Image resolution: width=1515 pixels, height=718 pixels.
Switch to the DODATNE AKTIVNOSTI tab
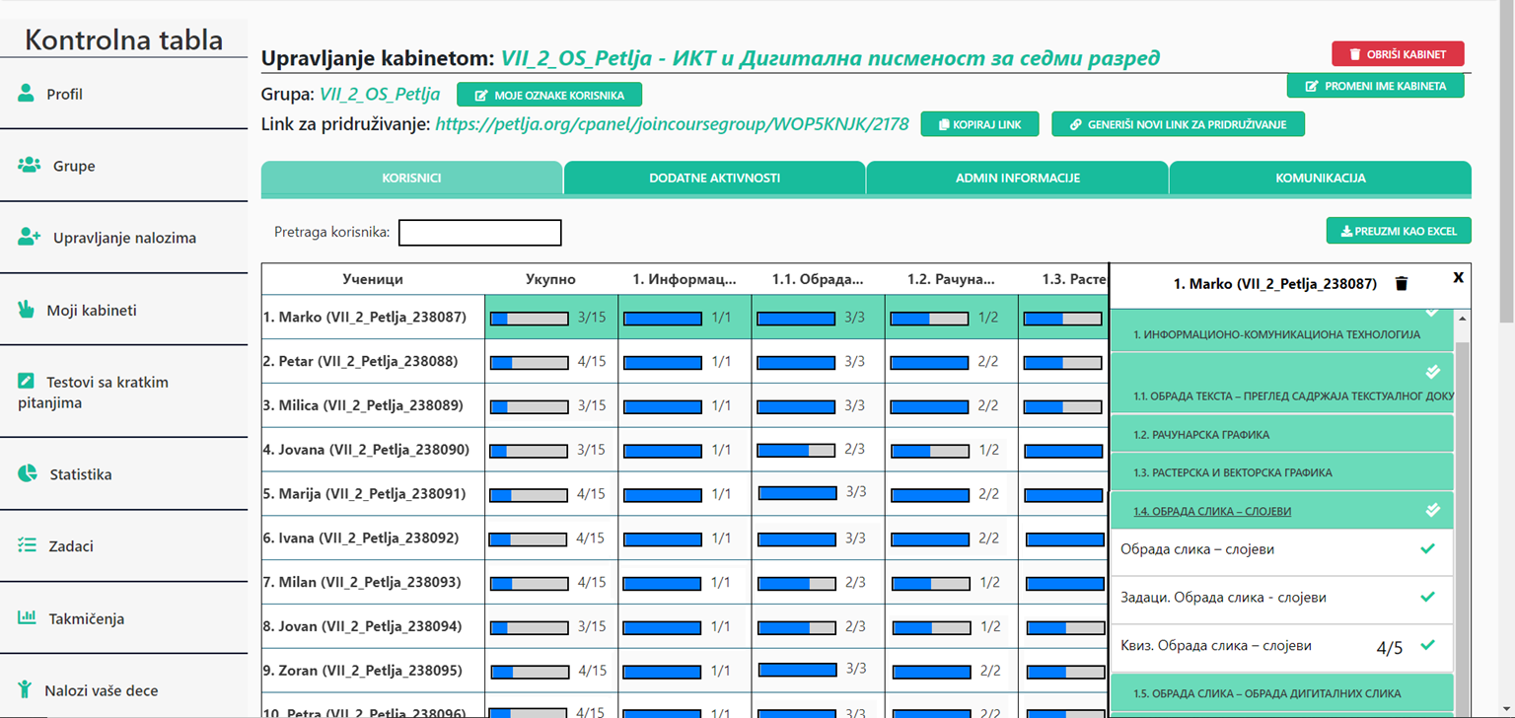tap(714, 179)
